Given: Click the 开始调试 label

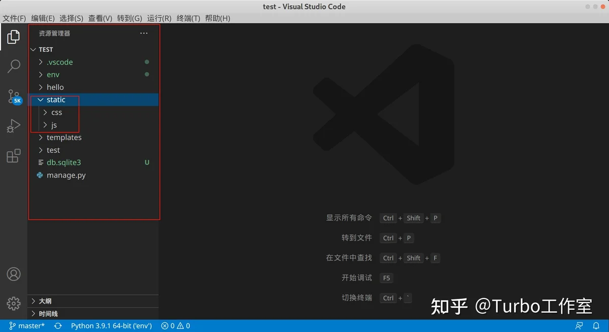Looking at the screenshot, I should point(357,278).
